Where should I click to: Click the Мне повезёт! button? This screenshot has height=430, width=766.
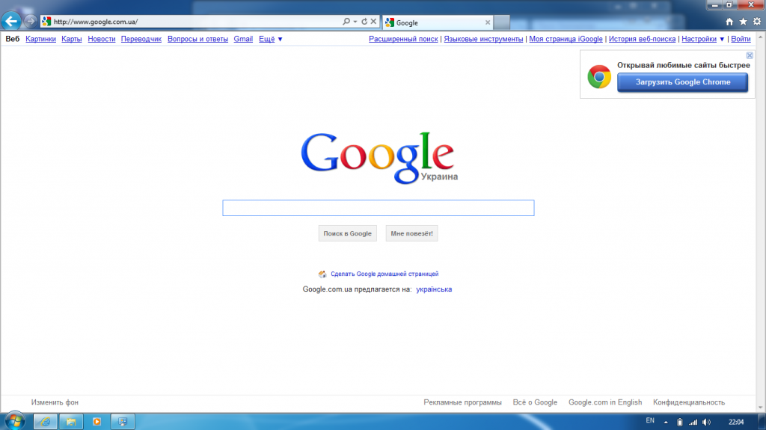(x=412, y=233)
